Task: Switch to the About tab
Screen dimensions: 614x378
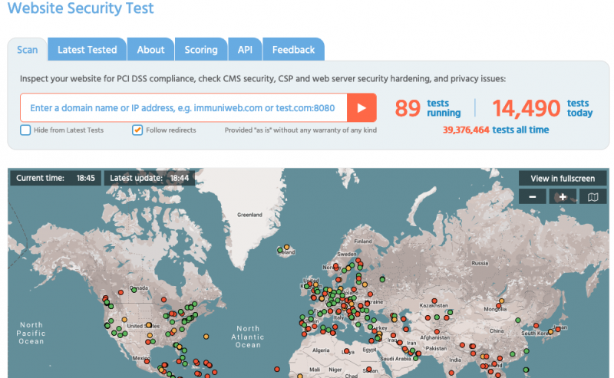Action: 150,50
